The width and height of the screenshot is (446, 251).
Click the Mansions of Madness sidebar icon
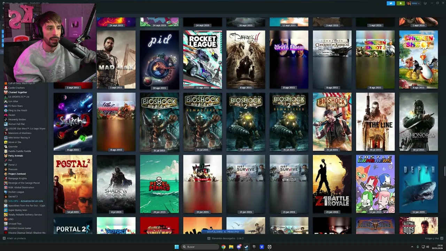pos(6,133)
